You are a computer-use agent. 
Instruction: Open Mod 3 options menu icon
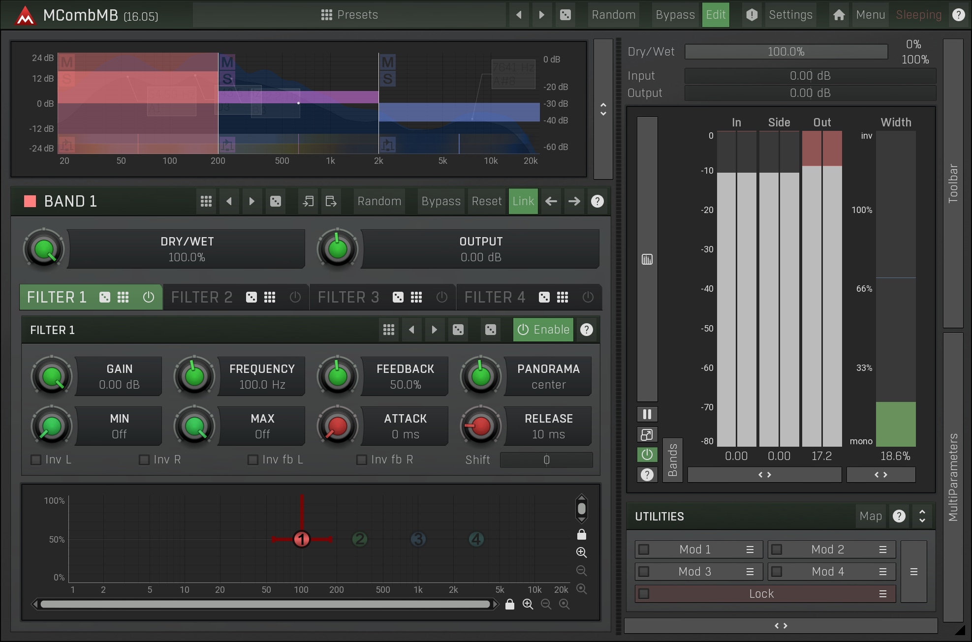click(x=750, y=572)
